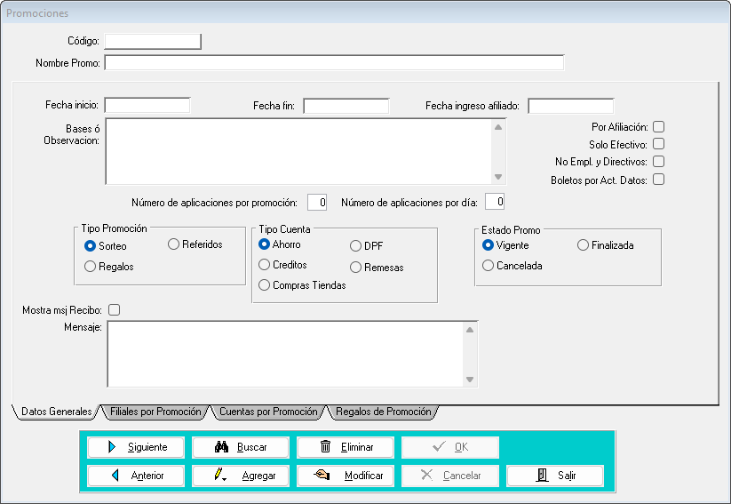Choose DPF account type

356,246
